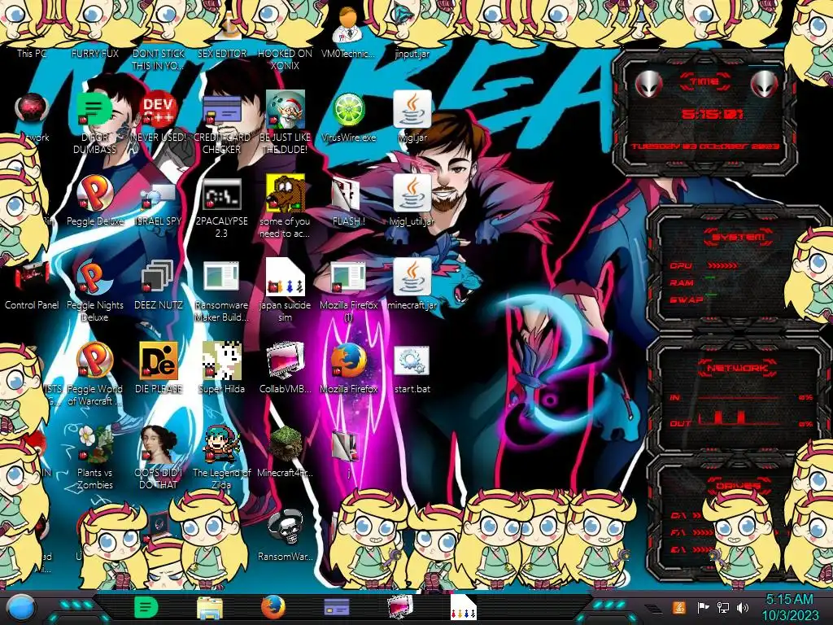Open the Control Panel desktop icon

pos(32,285)
